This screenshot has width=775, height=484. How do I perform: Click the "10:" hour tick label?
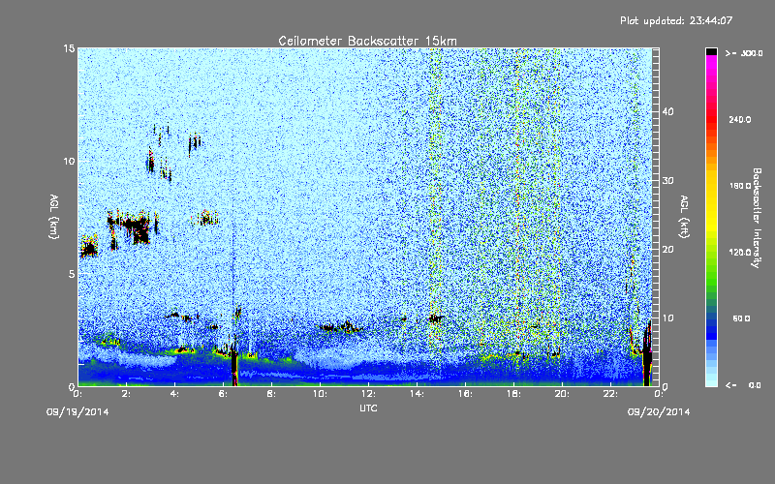coord(320,394)
